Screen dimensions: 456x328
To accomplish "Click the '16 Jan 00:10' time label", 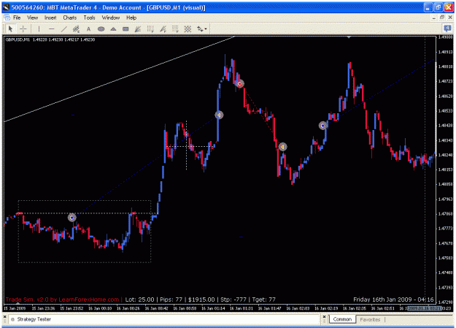I will pyautogui.click(x=100, y=308).
